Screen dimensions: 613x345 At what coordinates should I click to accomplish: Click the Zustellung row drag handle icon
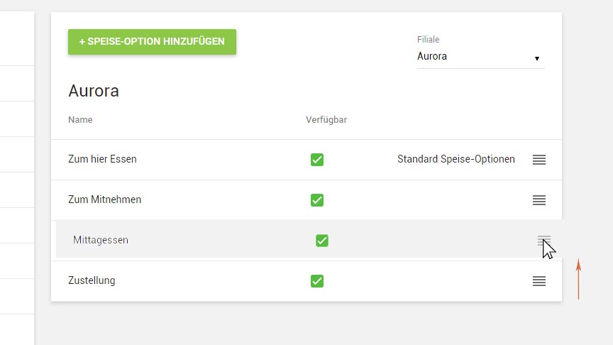pos(539,281)
